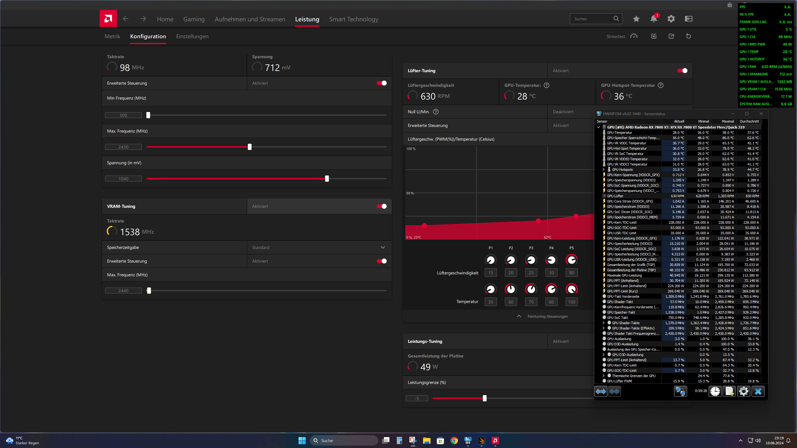Toggle GPU Erweiterte Steuerung switch
Image resolution: width=797 pixels, height=448 pixels.
click(382, 83)
